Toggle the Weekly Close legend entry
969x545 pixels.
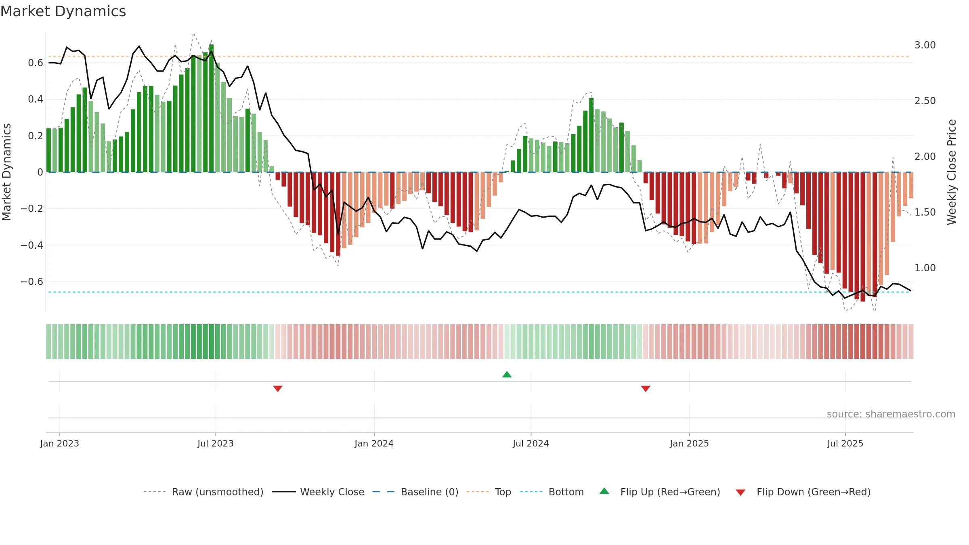(x=318, y=492)
